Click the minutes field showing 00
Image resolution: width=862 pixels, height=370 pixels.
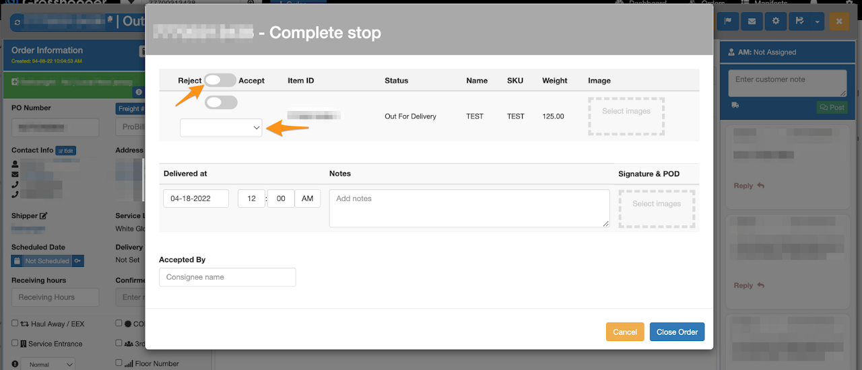coord(281,198)
